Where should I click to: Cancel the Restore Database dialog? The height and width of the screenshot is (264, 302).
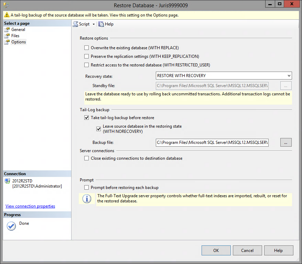pos(247,251)
